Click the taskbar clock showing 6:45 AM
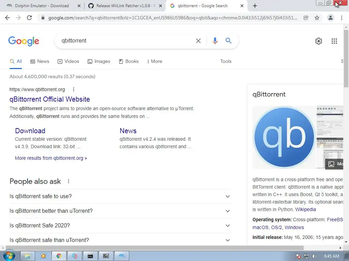Viewport: 349px width, 261px height. [x=332, y=256]
